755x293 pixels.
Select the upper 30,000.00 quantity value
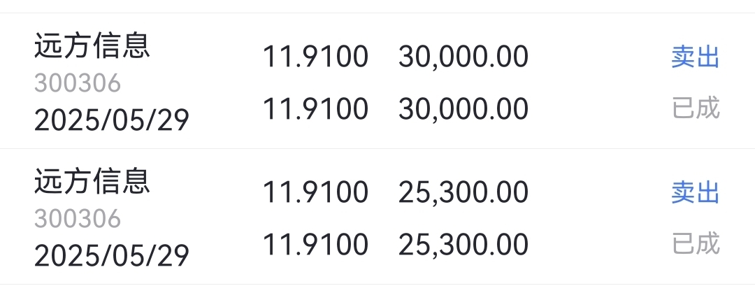click(x=463, y=57)
